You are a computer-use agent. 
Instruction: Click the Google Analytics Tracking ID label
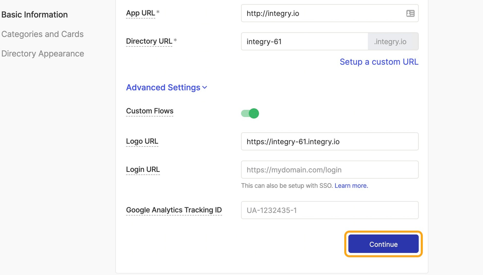pos(174,210)
